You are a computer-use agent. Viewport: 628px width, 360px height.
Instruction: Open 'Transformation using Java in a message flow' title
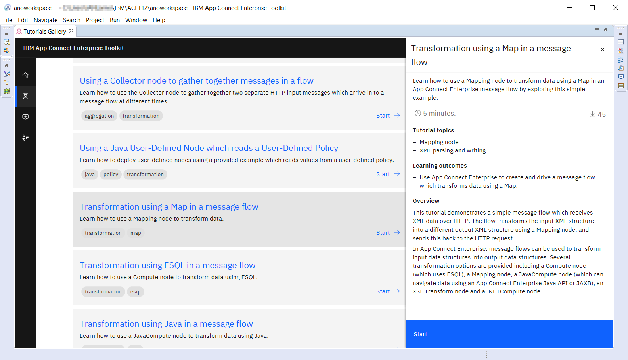(x=166, y=324)
